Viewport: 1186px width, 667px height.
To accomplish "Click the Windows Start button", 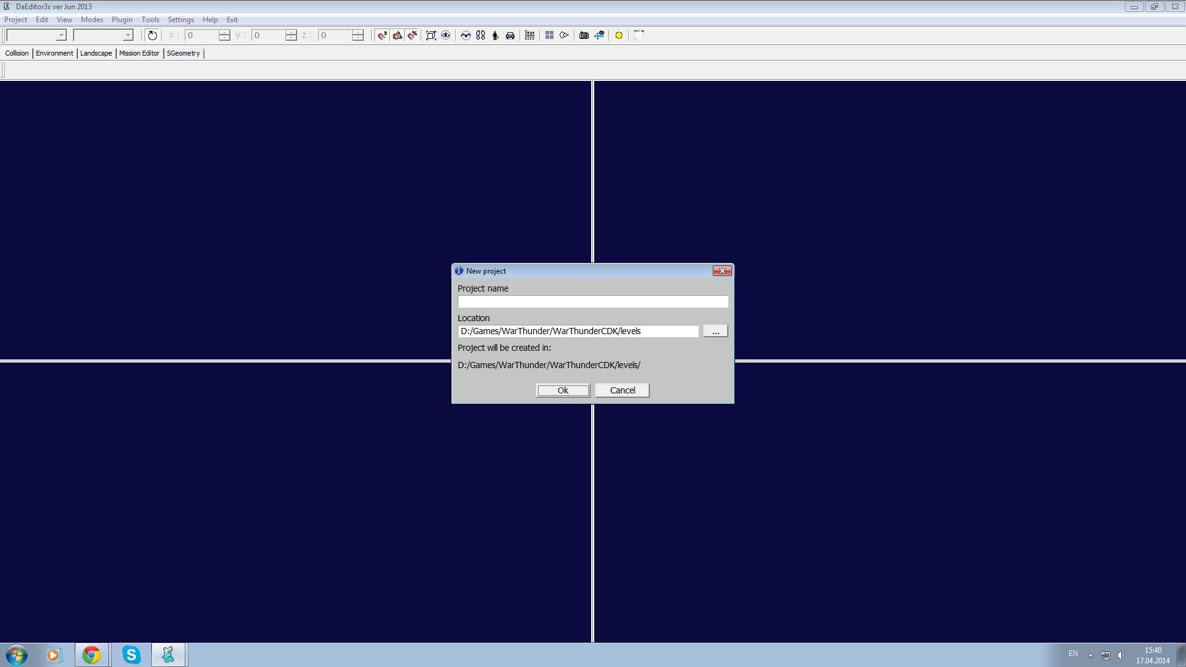I will point(16,655).
